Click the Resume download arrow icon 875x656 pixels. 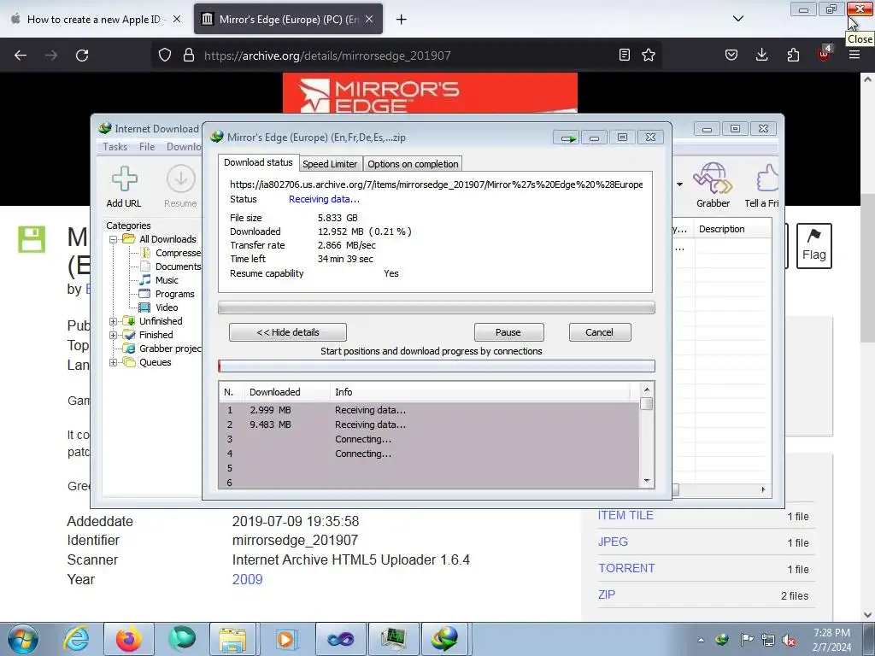click(181, 179)
